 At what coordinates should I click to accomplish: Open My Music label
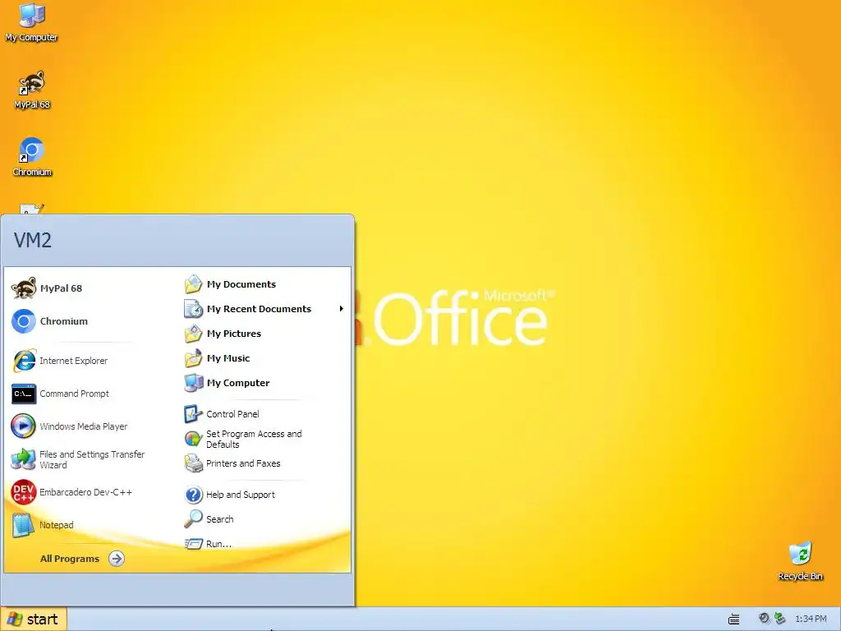(228, 358)
